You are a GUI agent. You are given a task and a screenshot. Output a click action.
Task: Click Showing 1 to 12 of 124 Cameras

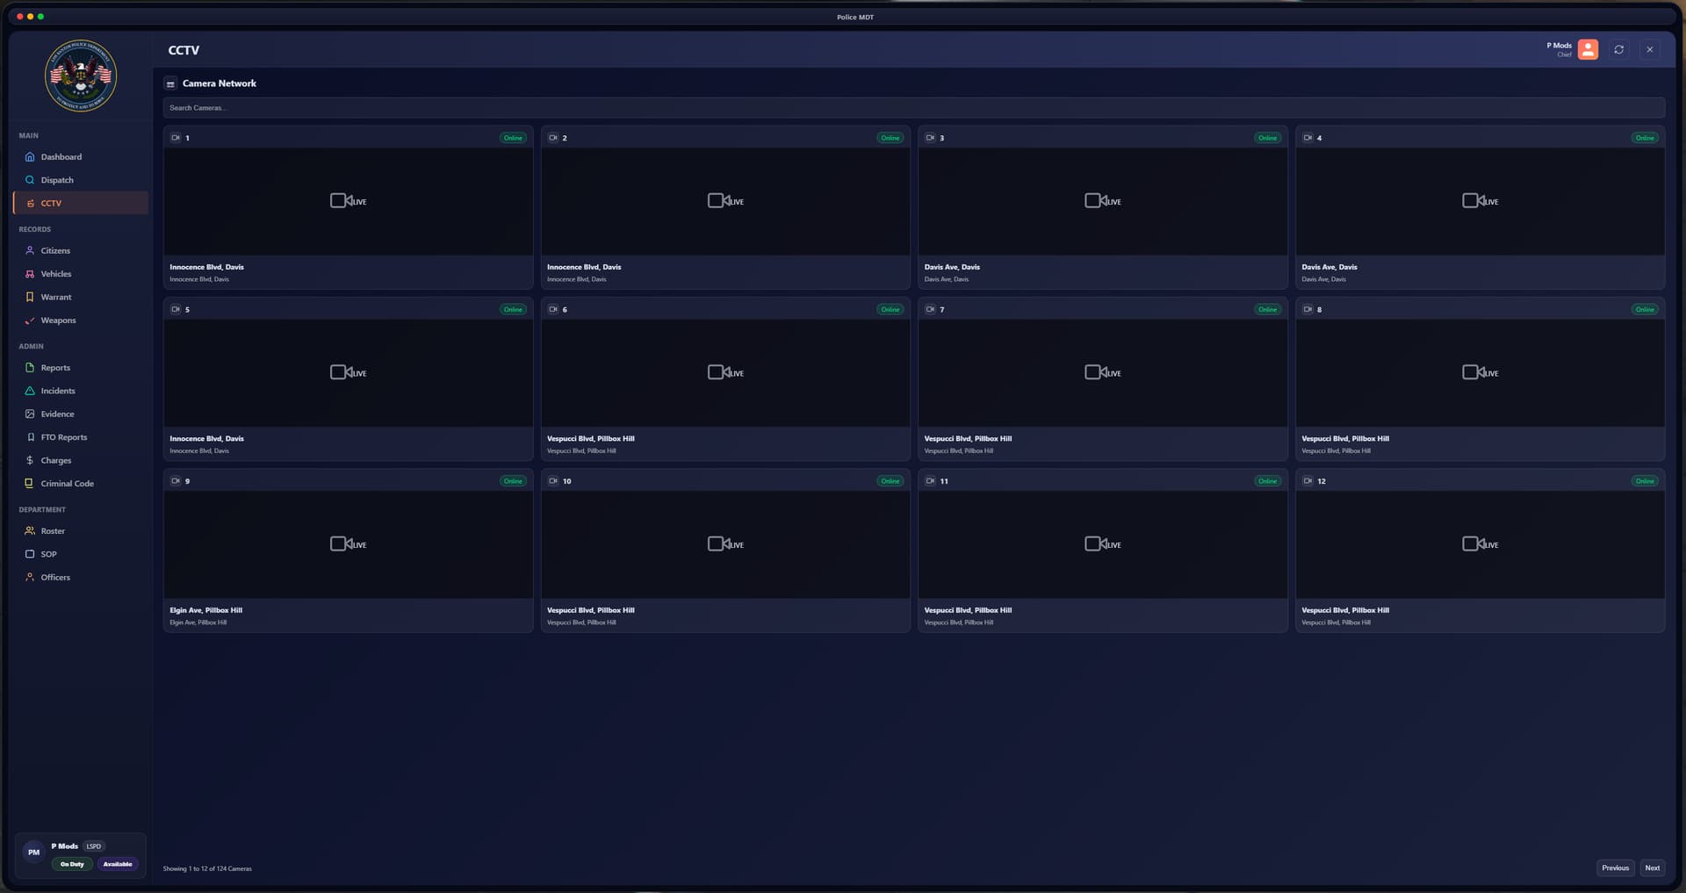[x=207, y=869]
